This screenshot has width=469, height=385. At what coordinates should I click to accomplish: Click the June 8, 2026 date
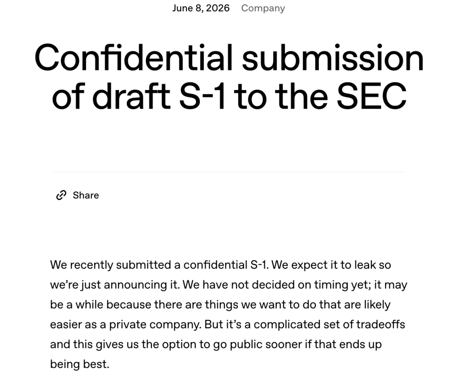pyautogui.click(x=201, y=8)
